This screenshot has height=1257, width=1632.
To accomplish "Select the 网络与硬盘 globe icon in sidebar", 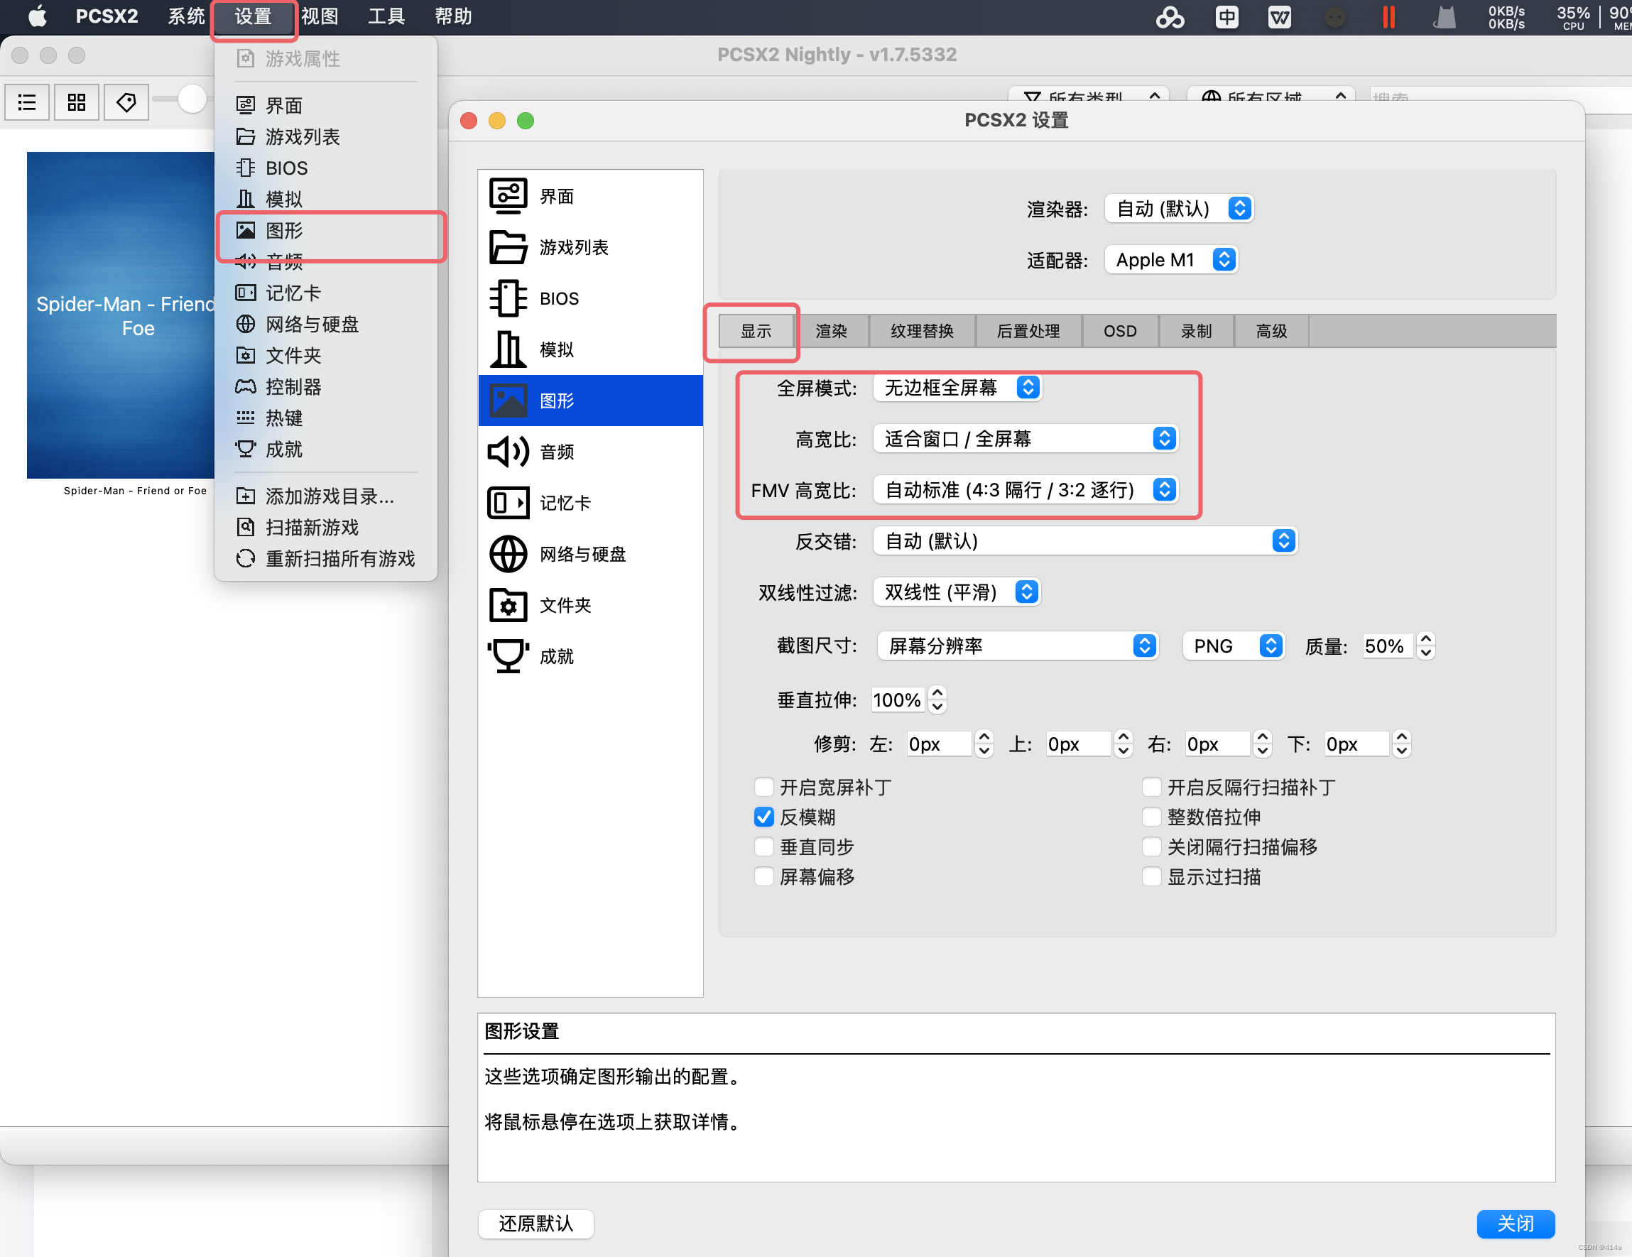I will (508, 554).
